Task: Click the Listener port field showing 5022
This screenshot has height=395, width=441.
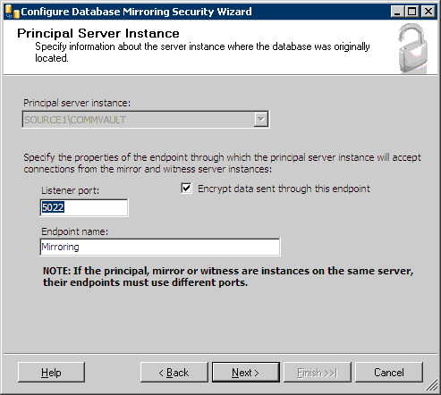Action: (x=84, y=207)
